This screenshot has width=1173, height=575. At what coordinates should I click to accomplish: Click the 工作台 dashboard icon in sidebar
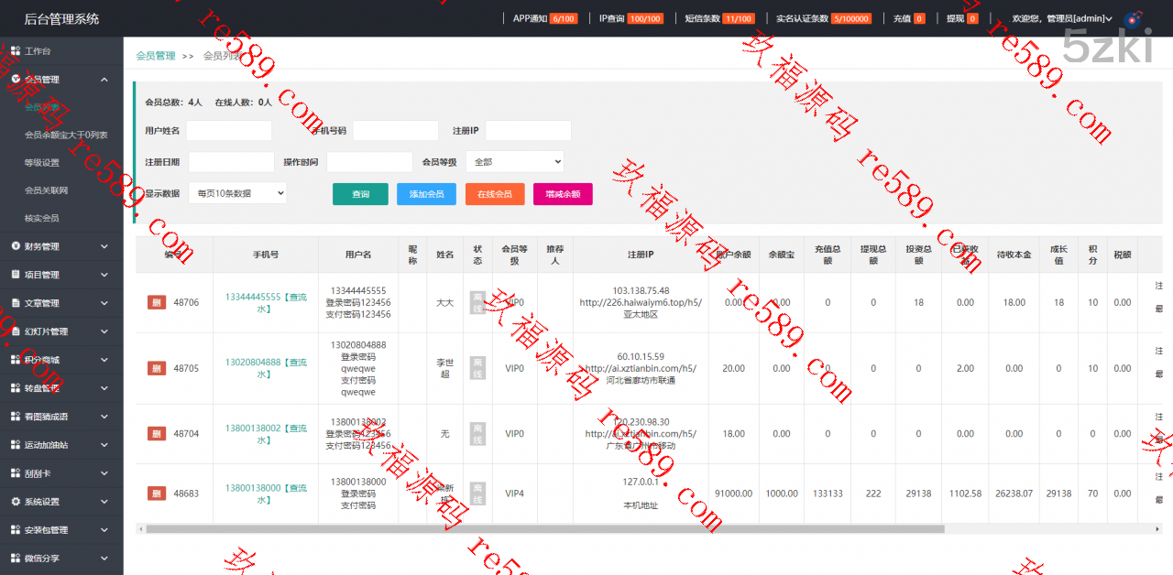tap(16, 51)
